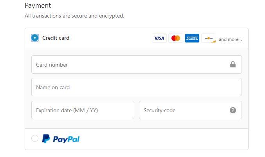The height and width of the screenshot is (157, 265).
Task: Click the "Credit card" label text
Action: click(x=56, y=38)
